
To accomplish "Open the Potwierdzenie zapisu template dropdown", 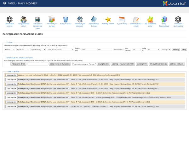I will pos(84,64).
